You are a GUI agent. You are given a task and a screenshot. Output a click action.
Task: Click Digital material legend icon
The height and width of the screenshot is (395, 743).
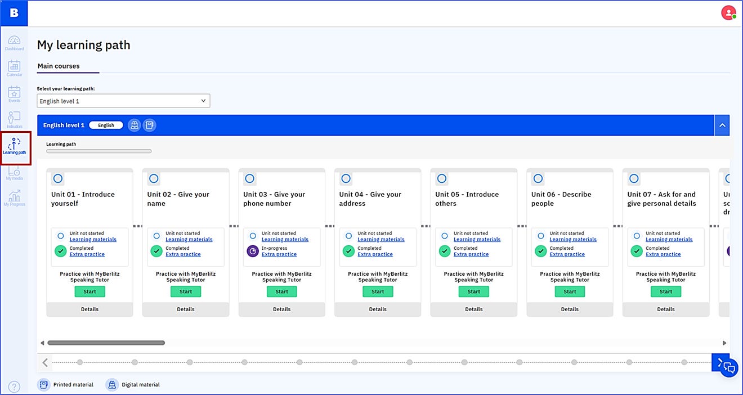point(112,385)
